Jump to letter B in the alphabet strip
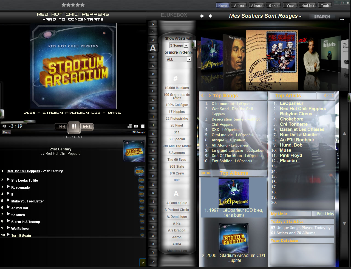351x269 pixels. (153, 57)
